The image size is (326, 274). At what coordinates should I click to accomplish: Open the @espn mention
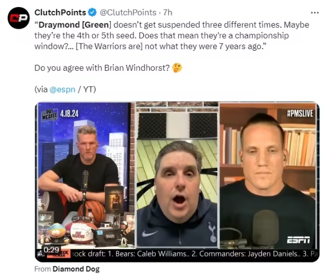coord(62,89)
